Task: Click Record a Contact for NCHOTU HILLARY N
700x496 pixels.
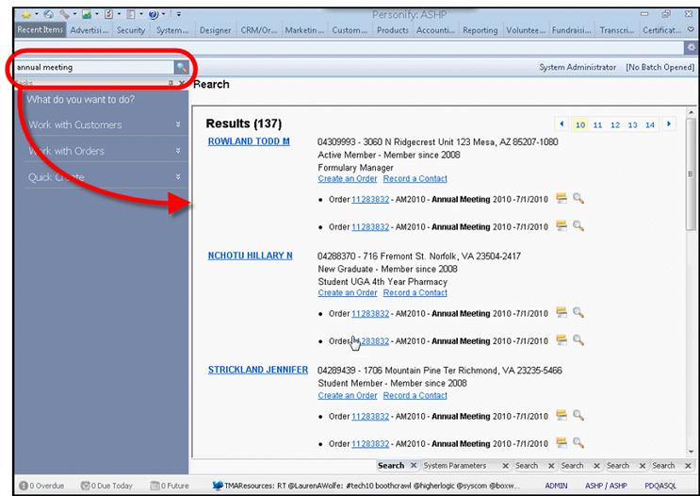Action: coord(415,292)
